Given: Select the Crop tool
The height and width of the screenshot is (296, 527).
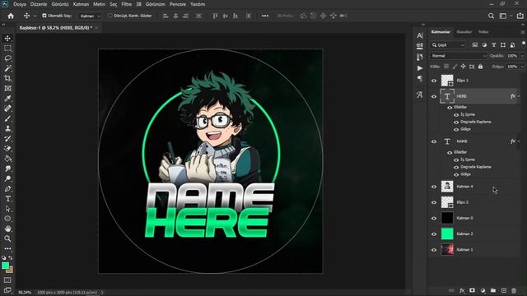Looking at the screenshot, I should coord(7,78).
